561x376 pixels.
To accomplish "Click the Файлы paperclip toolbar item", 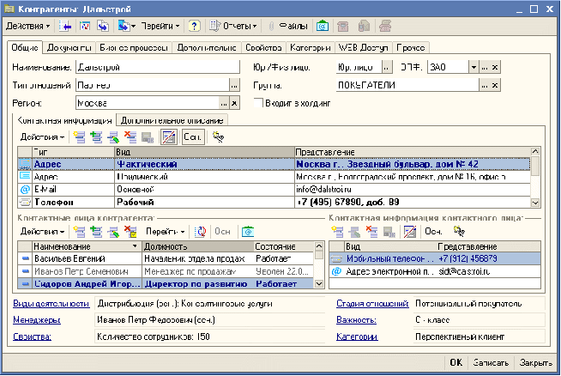I will 288,26.
